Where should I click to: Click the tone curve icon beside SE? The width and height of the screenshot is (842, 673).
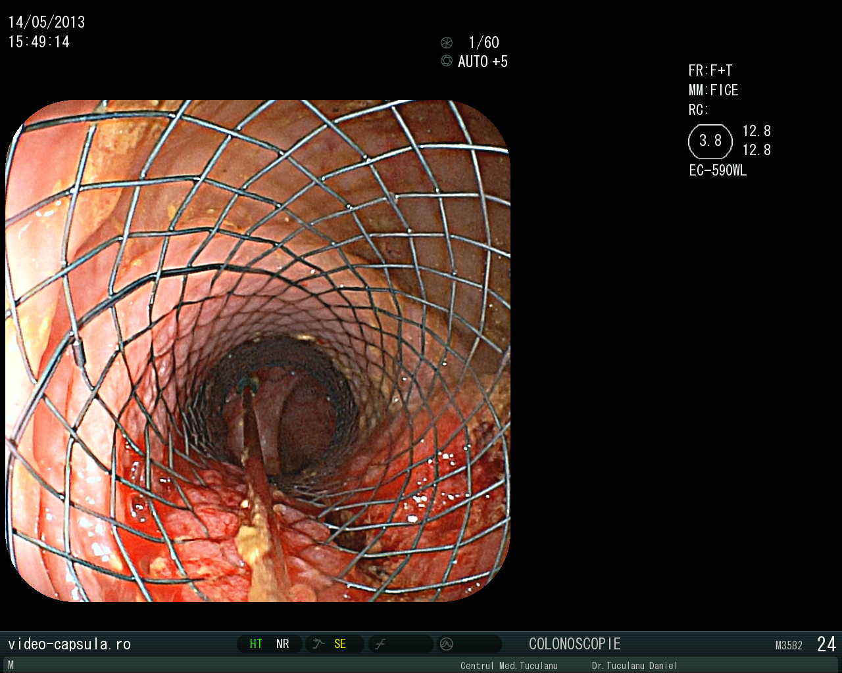[319, 644]
